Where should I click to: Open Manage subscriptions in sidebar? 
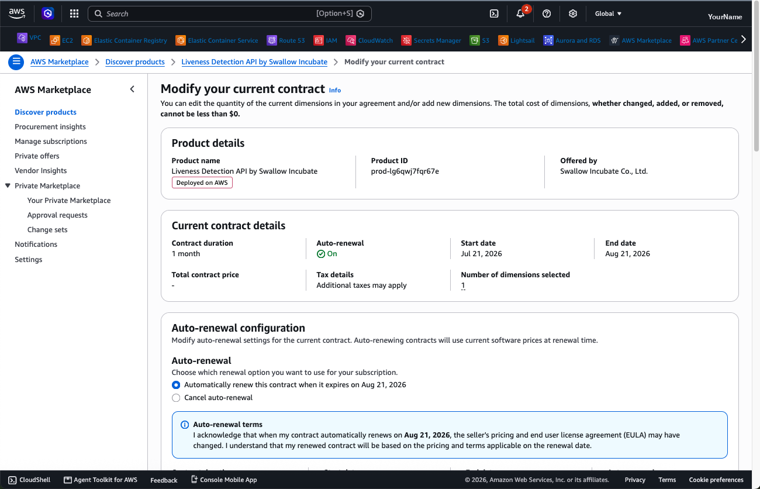[51, 142]
